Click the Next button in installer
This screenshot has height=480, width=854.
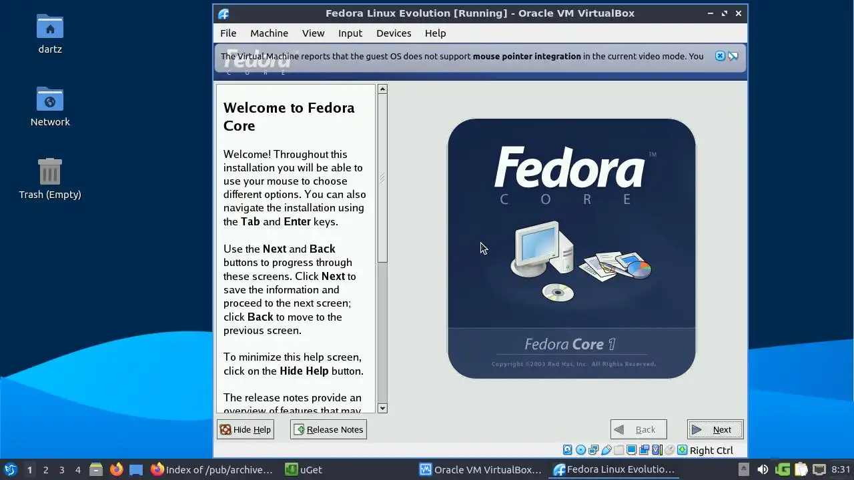(x=715, y=429)
